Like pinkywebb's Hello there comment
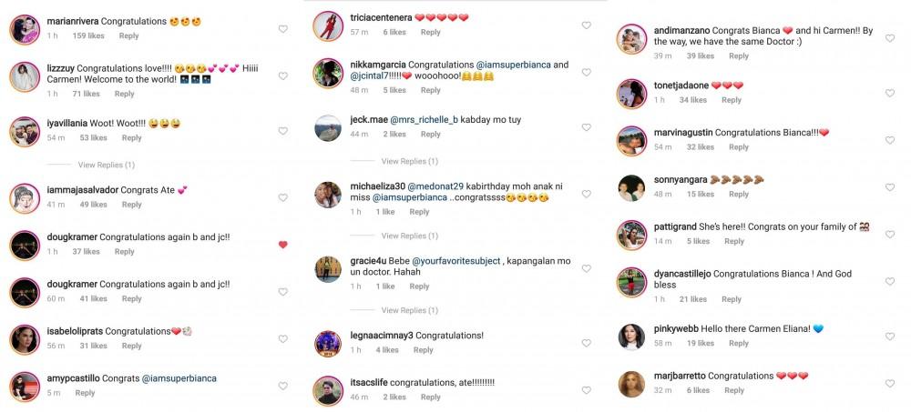The height and width of the screenshot is (412, 911). pos(889,337)
